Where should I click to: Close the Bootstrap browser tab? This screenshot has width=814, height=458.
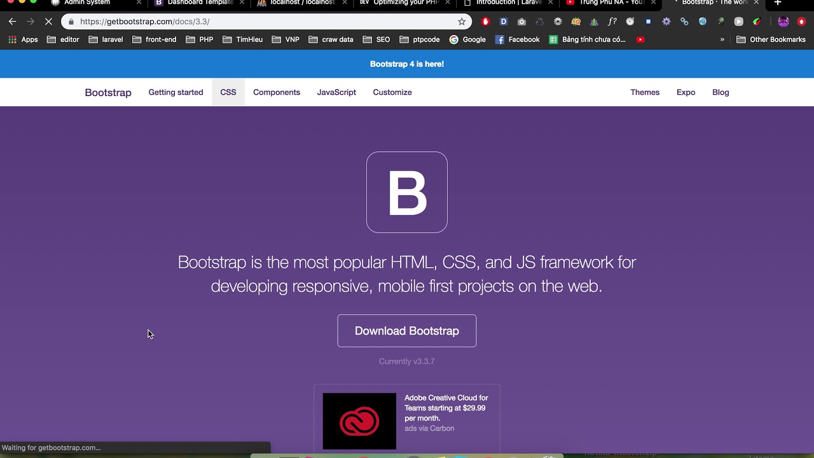[x=755, y=3]
